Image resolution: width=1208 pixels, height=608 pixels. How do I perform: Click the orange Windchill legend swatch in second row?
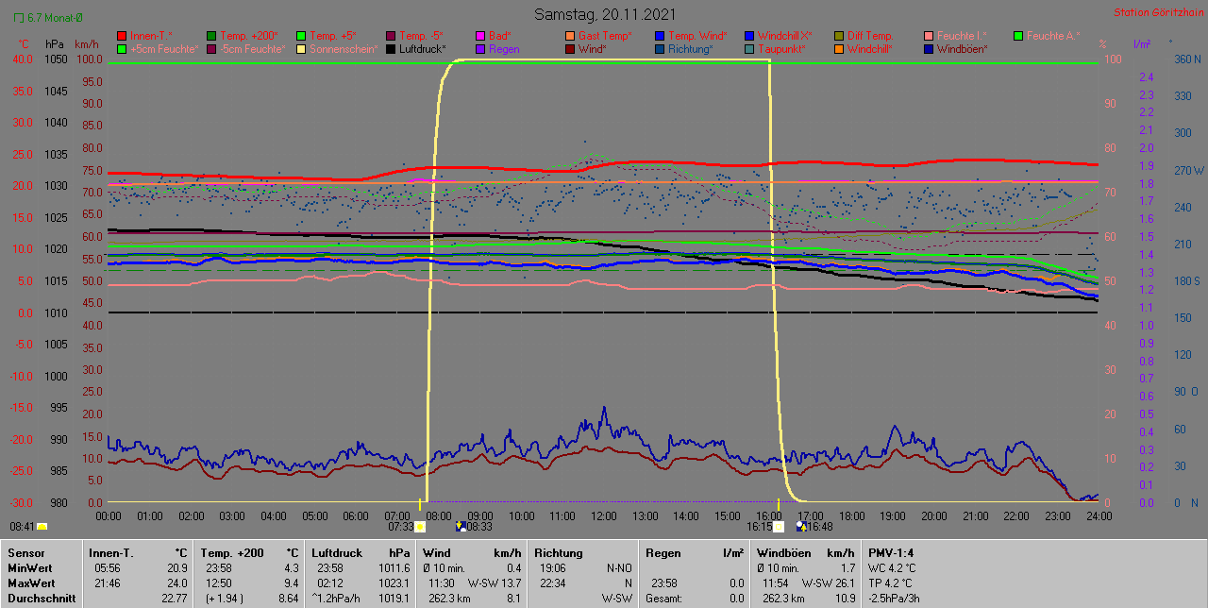coord(840,48)
